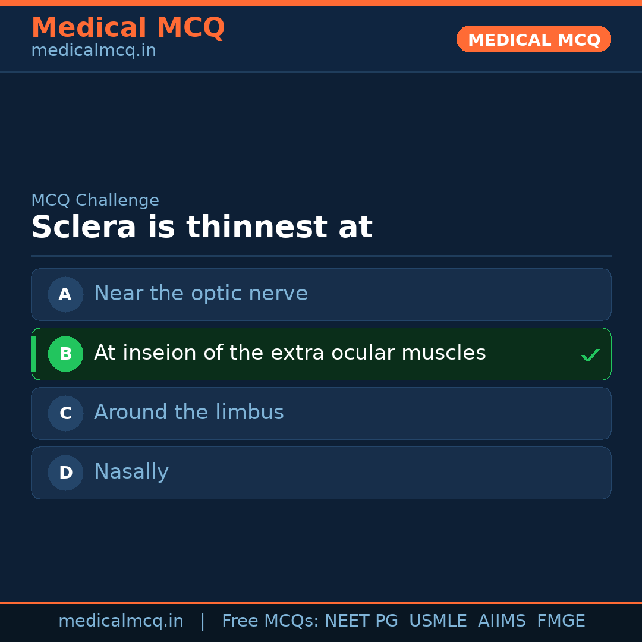Open the Medical MCQ title heading
The width and height of the screenshot is (642, 642).
(128, 28)
